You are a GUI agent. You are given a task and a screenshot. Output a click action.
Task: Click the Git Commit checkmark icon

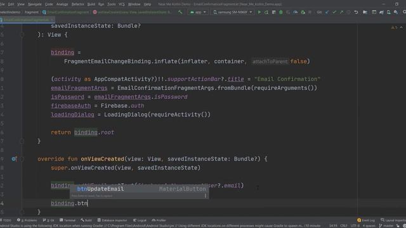(334, 12)
